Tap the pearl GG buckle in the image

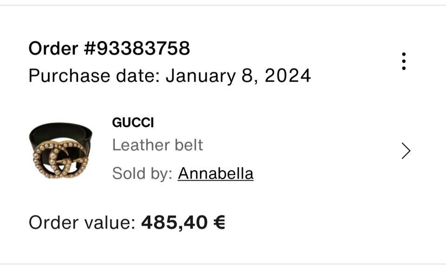59,158
